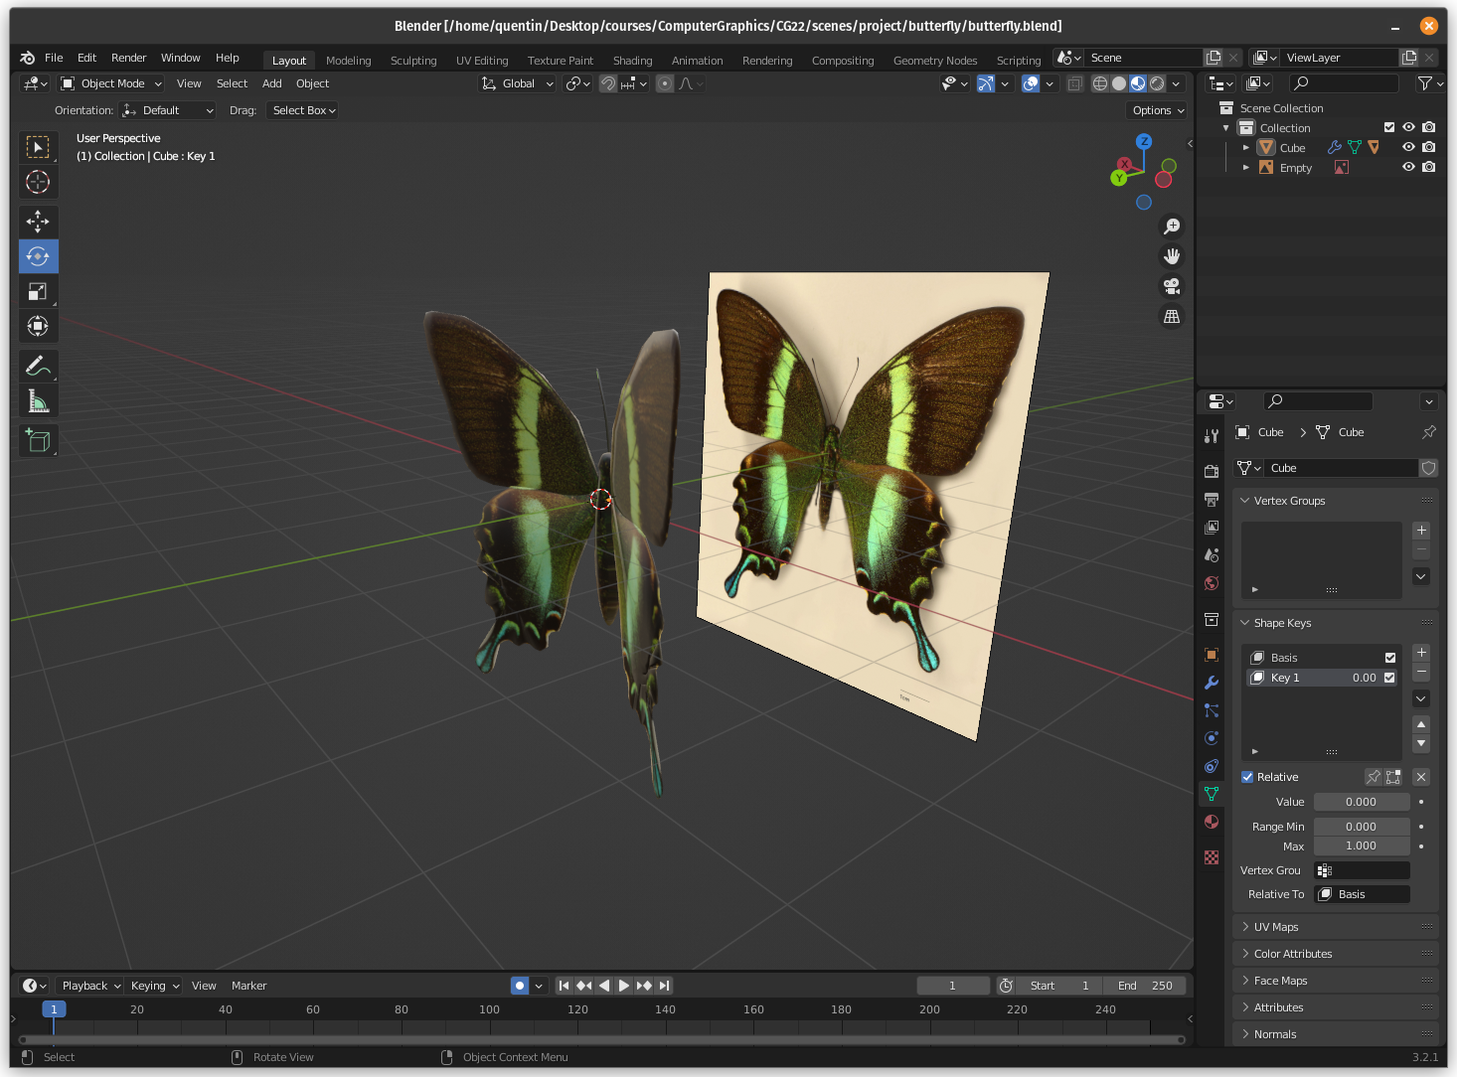This screenshot has height=1077, width=1457.
Task: Click the zoom magnifier viewport gizmo
Action: 1172,227
